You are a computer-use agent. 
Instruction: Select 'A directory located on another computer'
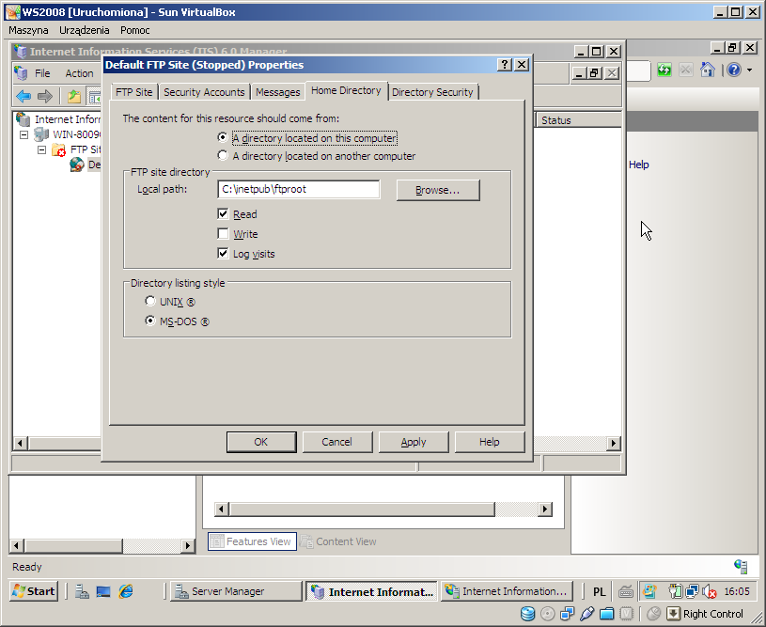pos(223,155)
